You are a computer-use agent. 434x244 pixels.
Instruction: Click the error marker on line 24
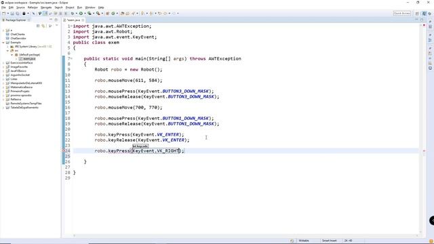pos(63,150)
